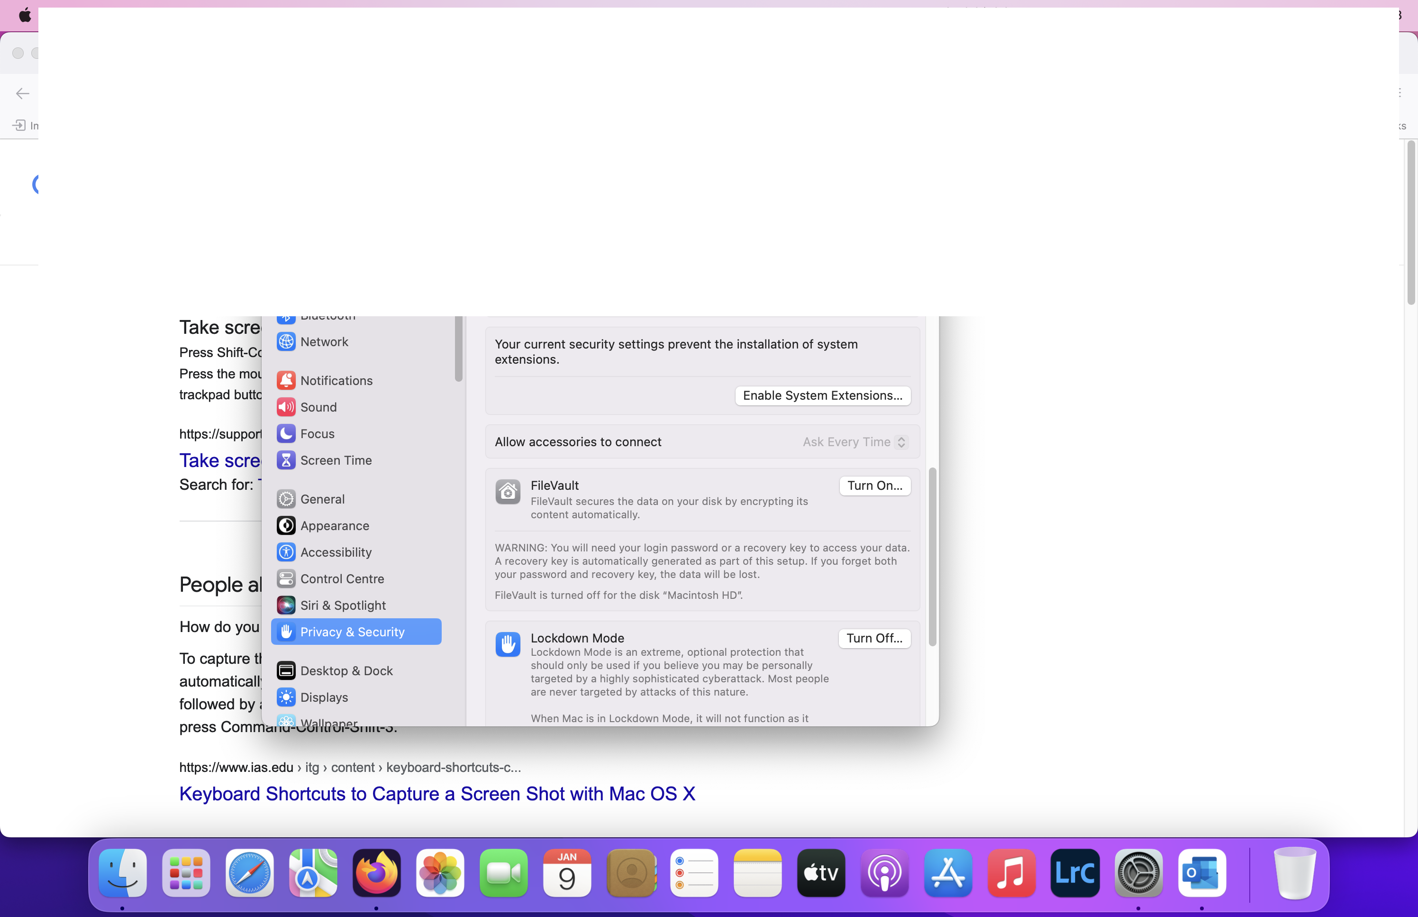Click the browser back arrow
Image resolution: width=1418 pixels, height=917 pixels.
point(23,93)
